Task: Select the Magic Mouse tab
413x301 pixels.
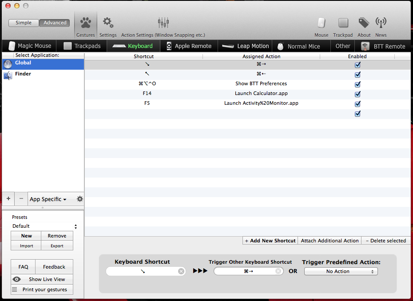Action: [x=29, y=46]
